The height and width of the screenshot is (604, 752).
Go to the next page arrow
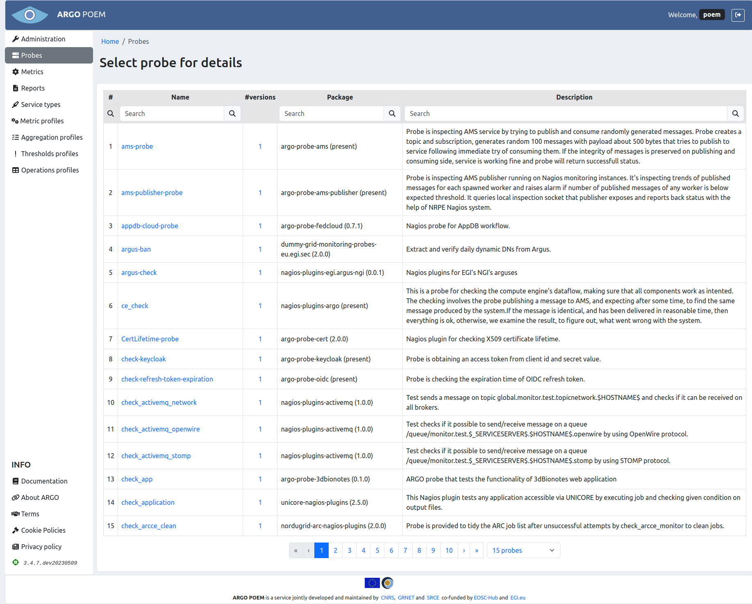(463, 550)
